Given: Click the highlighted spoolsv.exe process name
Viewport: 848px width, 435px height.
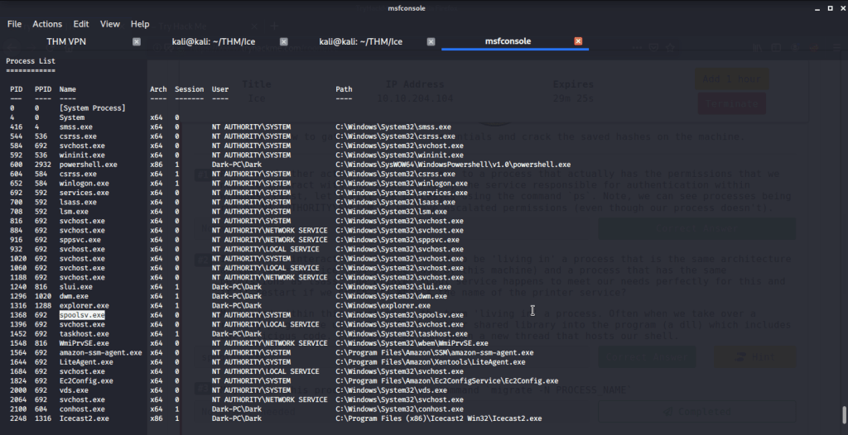Looking at the screenshot, I should pyautogui.click(x=82, y=315).
